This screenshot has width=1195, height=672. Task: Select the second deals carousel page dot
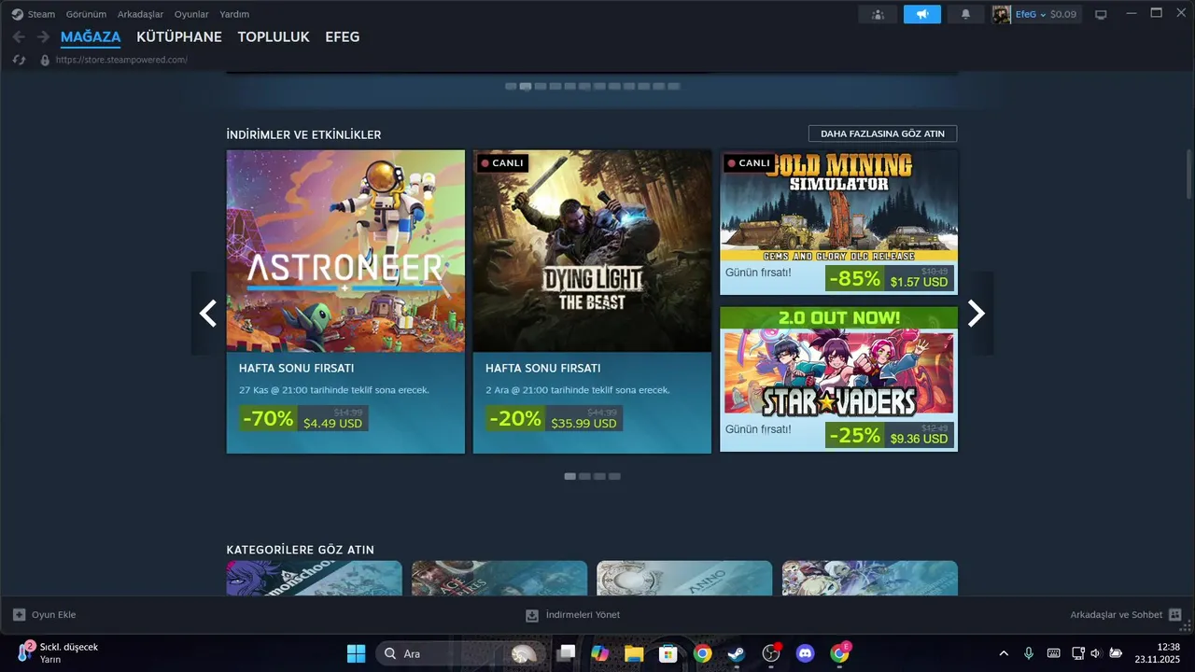tap(584, 476)
